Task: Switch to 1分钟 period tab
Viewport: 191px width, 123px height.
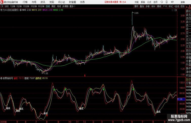Action: (x=12, y=6)
